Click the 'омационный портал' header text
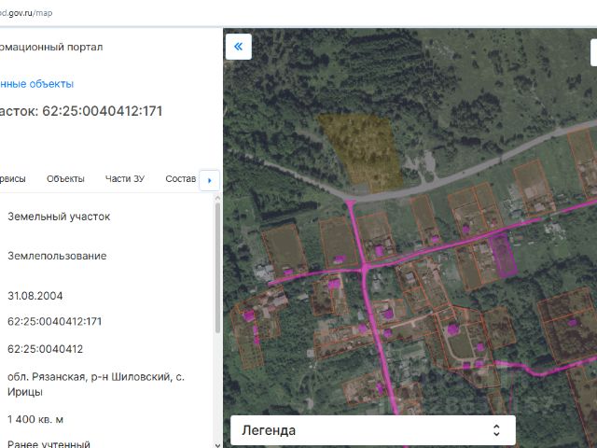The height and width of the screenshot is (448, 597). pos(51,47)
